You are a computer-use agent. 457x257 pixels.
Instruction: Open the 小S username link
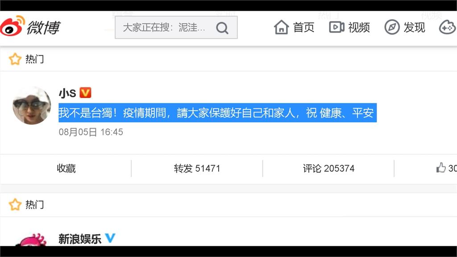click(x=67, y=93)
